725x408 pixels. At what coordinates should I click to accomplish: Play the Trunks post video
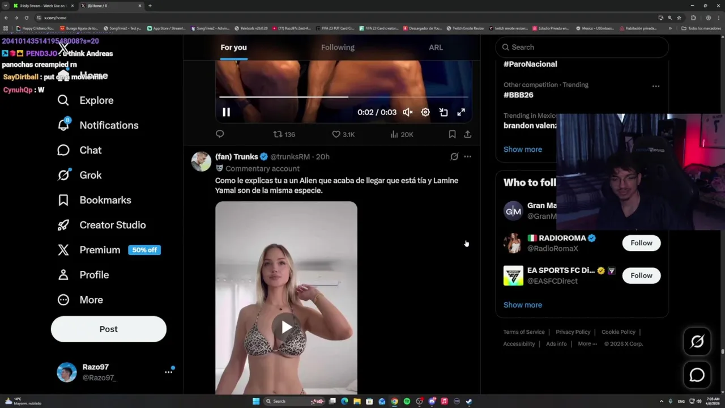coord(287,327)
